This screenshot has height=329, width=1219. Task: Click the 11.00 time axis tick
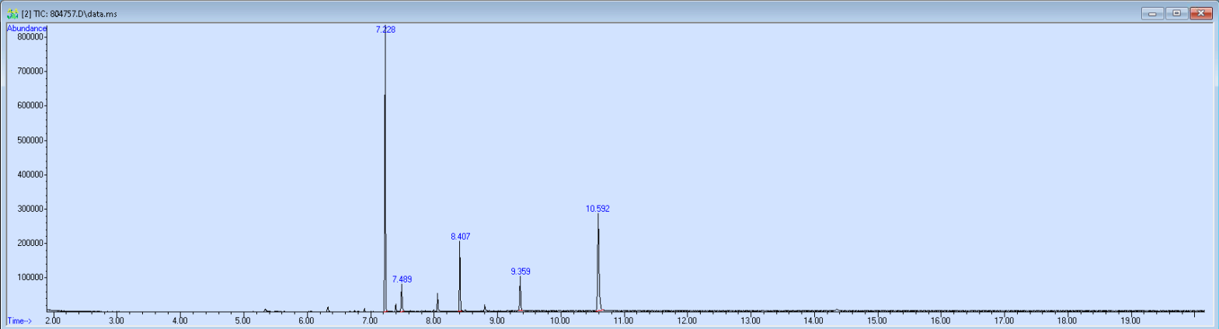click(623, 320)
